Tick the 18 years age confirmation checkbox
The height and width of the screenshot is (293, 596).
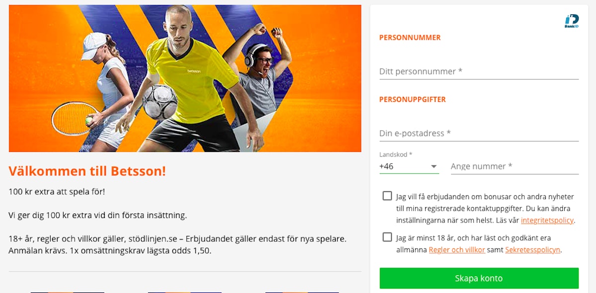387,237
